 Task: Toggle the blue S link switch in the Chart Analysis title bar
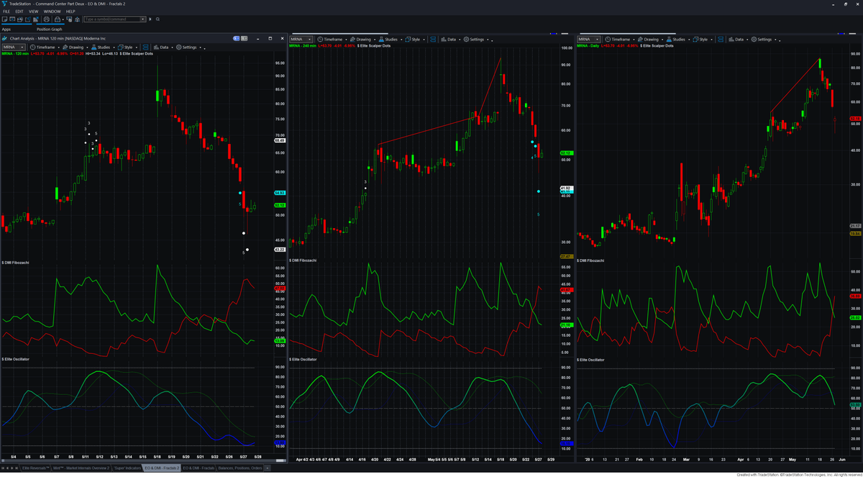(x=236, y=38)
